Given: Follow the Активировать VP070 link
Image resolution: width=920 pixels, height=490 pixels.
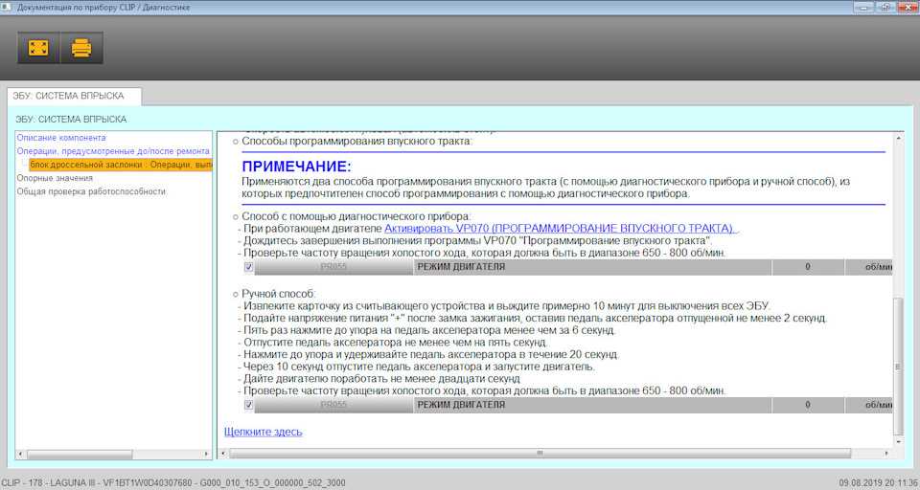Looking at the screenshot, I should pyautogui.click(x=561, y=229).
